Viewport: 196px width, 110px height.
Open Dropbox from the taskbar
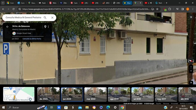(x=59, y=107)
